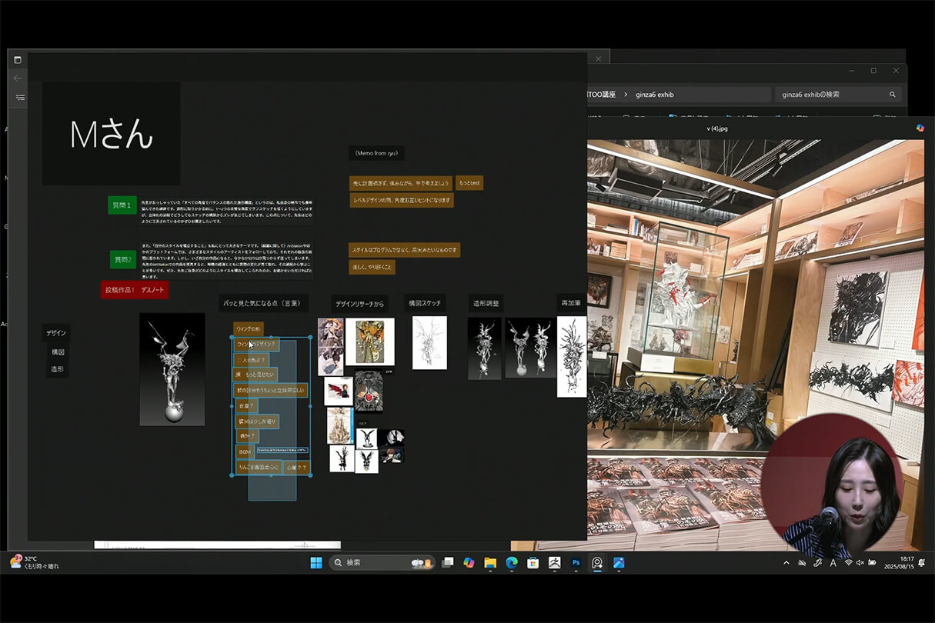Click the green 質問1 label
This screenshot has width=935, height=623.
pos(122,205)
